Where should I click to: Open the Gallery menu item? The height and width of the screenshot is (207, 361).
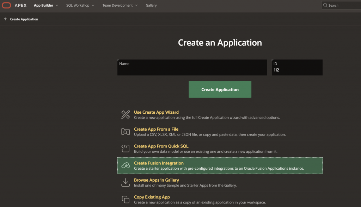click(151, 5)
